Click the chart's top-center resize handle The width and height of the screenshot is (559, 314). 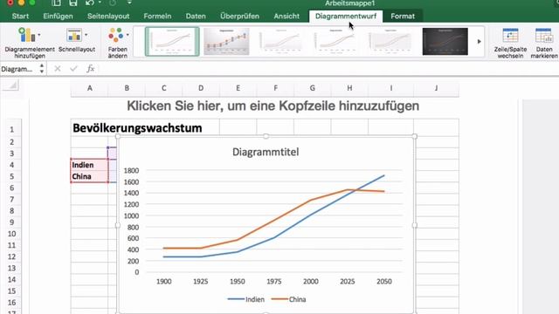click(x=266, y=136)
